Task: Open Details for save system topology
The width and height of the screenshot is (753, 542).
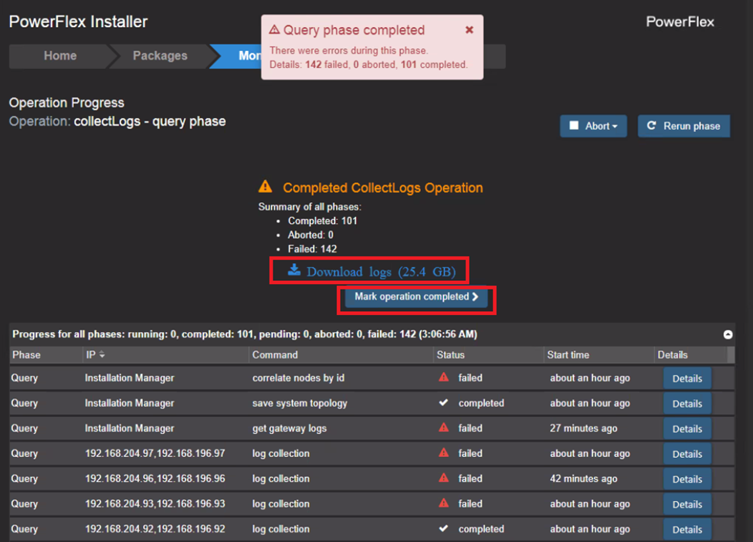Action: [x=687, y=404]
